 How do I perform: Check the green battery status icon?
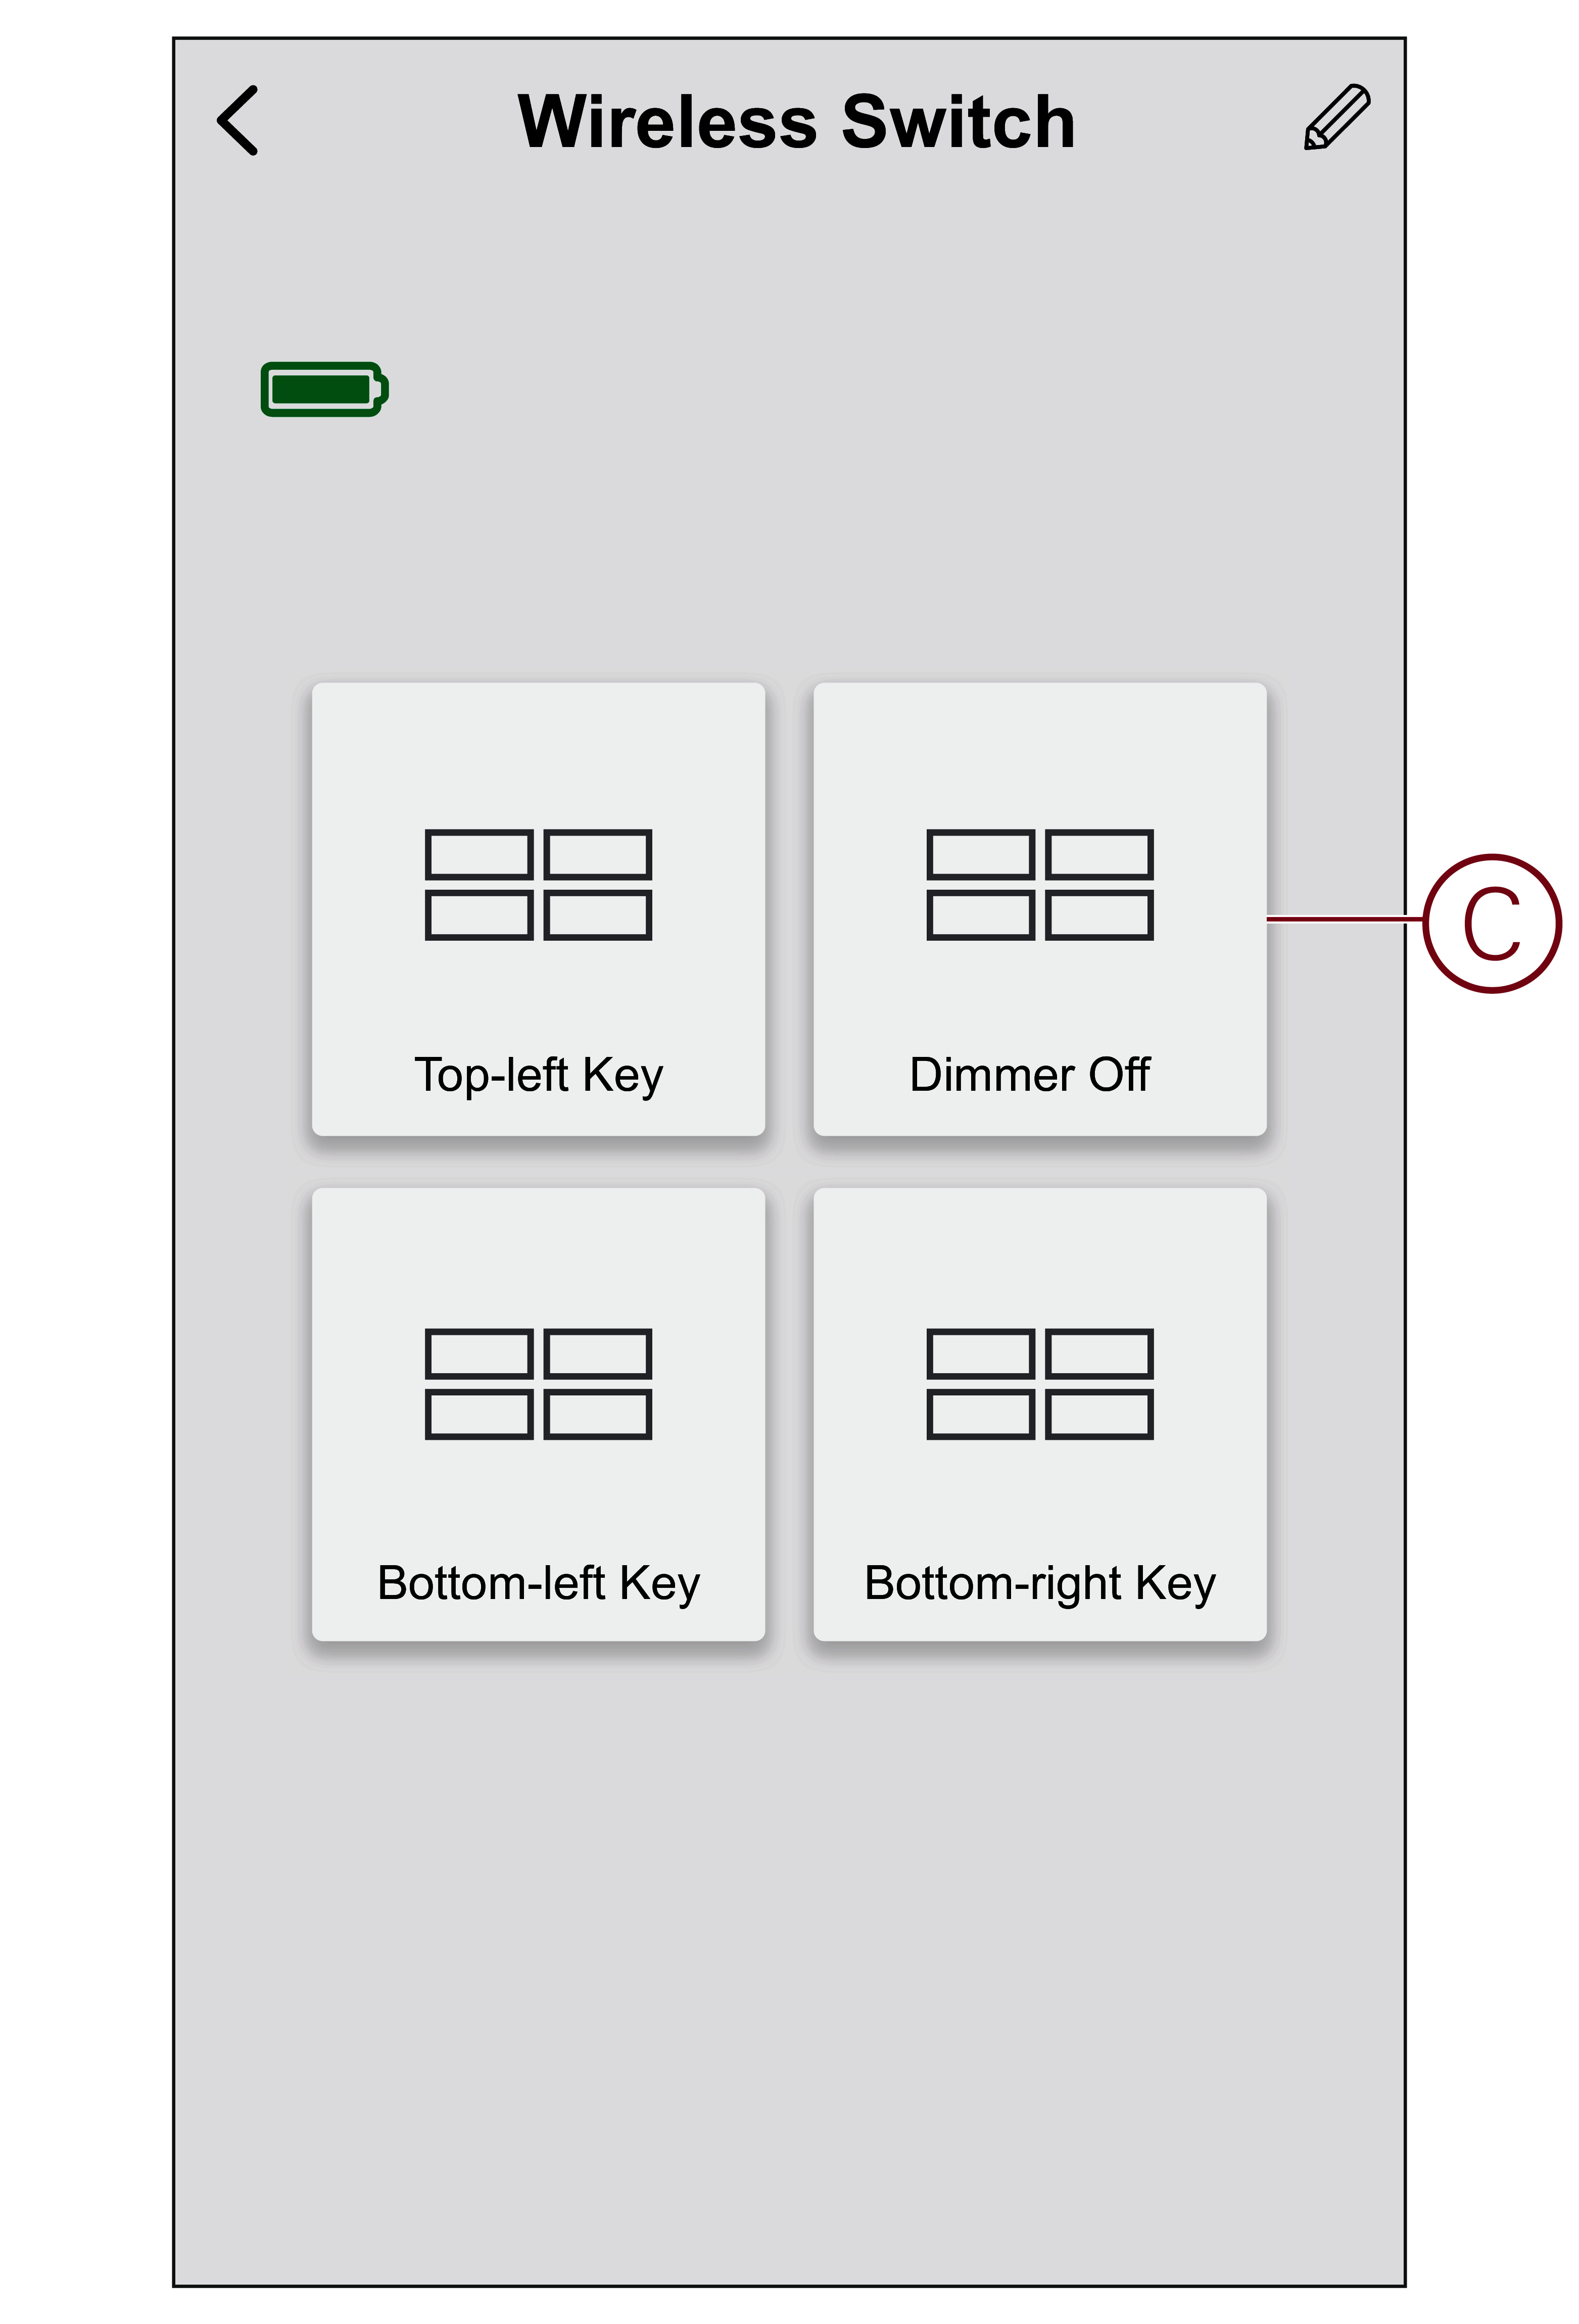[324, 389]
